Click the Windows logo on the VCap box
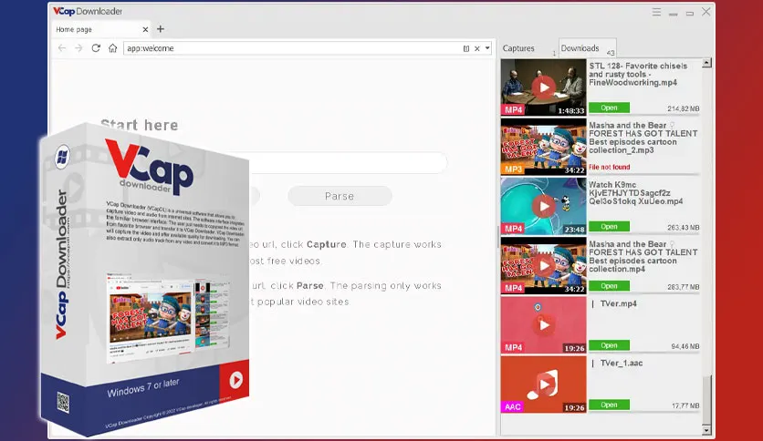 (62, 157)
